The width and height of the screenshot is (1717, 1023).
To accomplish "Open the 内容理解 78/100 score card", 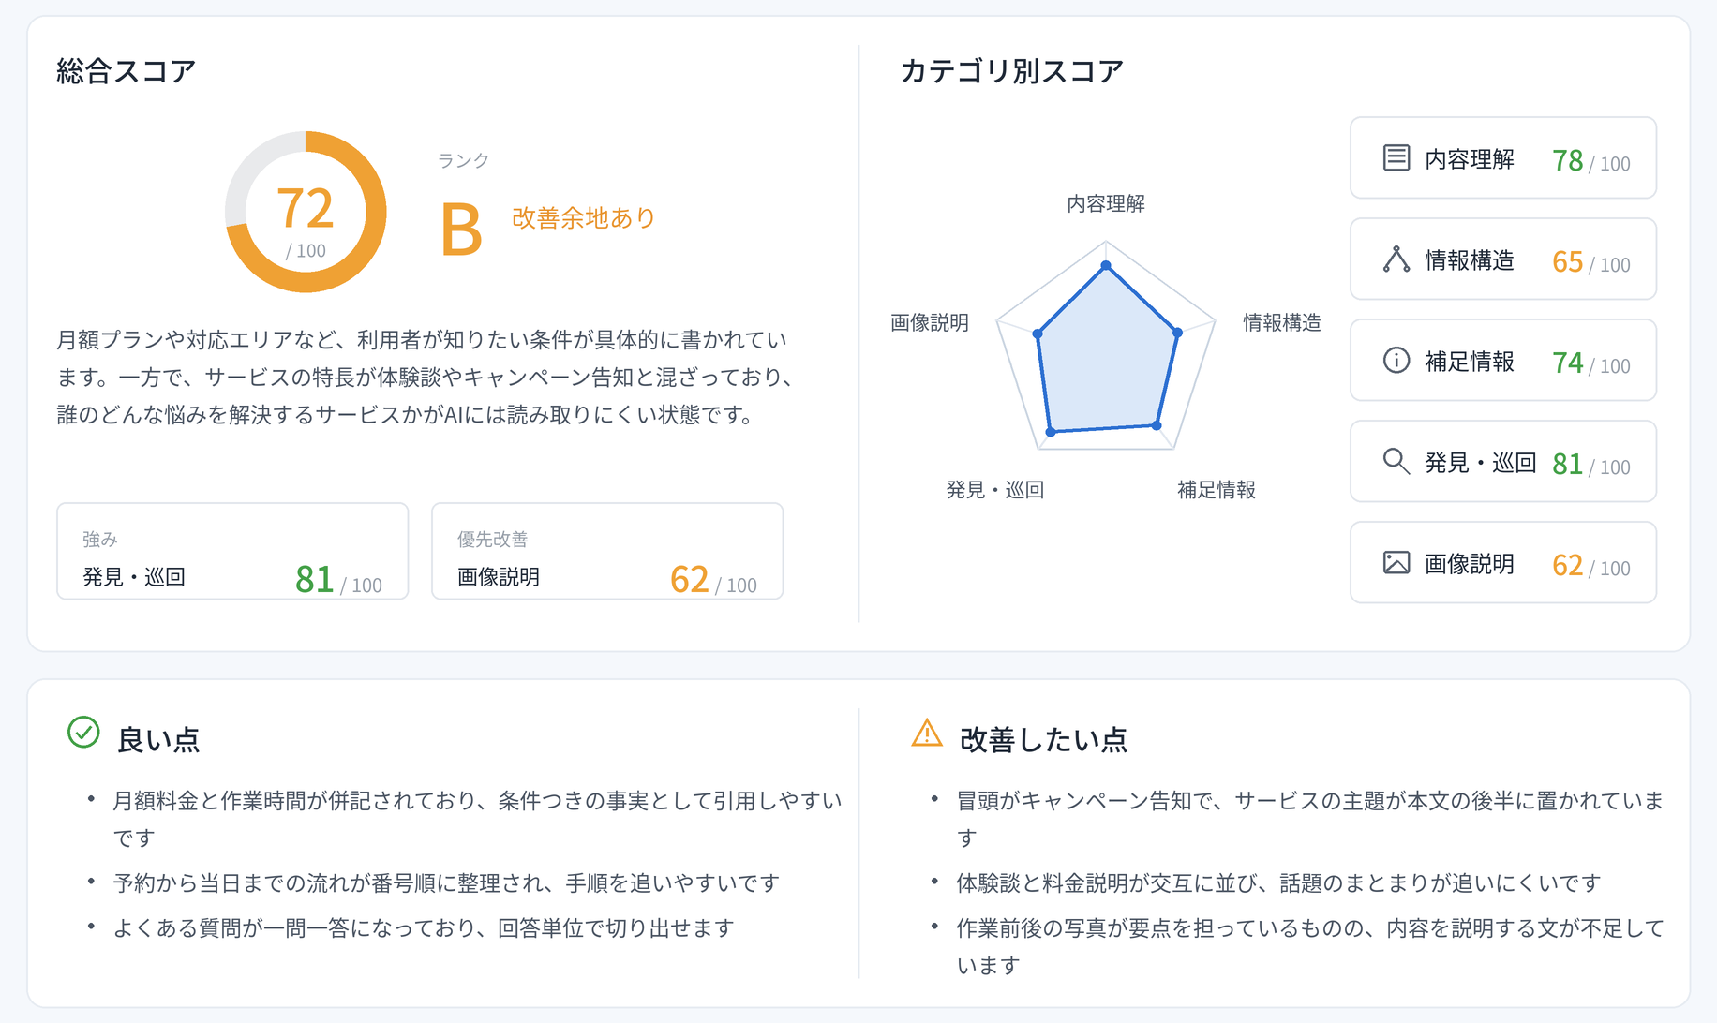I will (x=1502, y=157).
